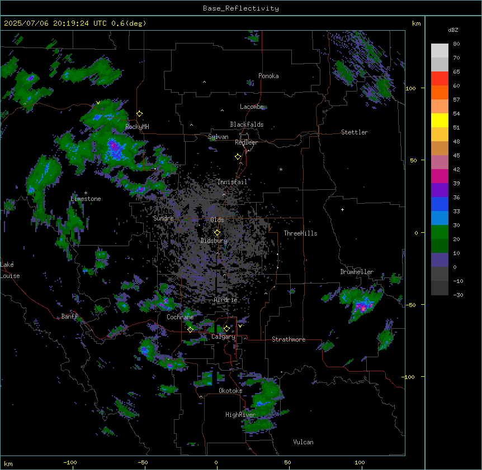This screenshot has height=470, width=482.
Task: Select the asterisk marker above Limestone
Action: (86, 193)
